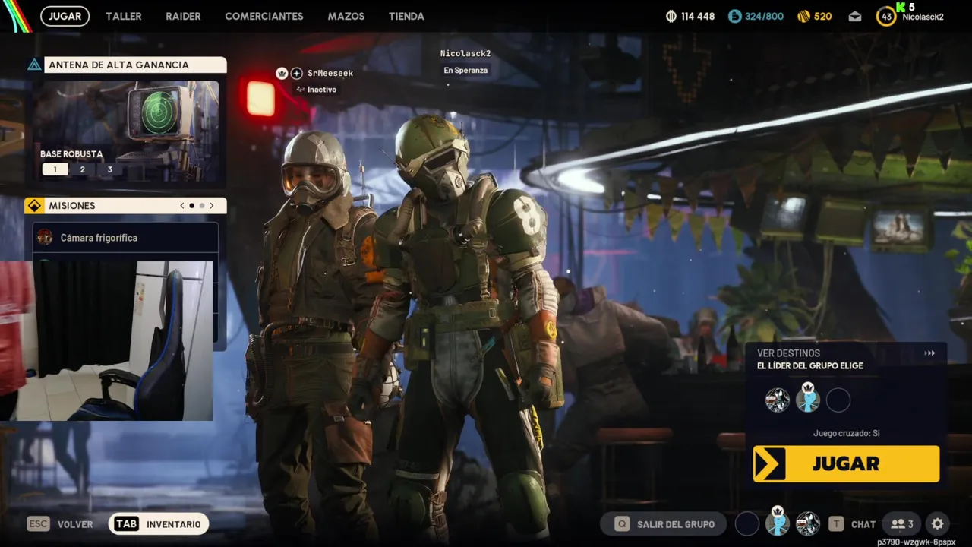Select second squad avatar with leader crown
Image resolution: width=972 pixels, height=547 pixels.
pos(807,398)
